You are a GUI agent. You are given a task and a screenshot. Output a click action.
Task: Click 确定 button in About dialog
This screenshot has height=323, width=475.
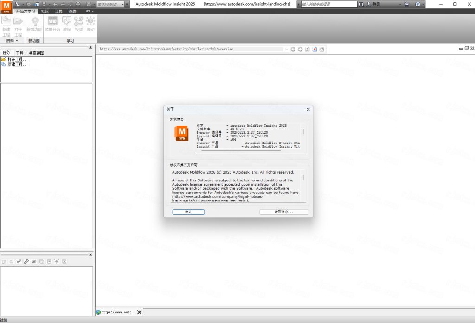click(188, 212)
